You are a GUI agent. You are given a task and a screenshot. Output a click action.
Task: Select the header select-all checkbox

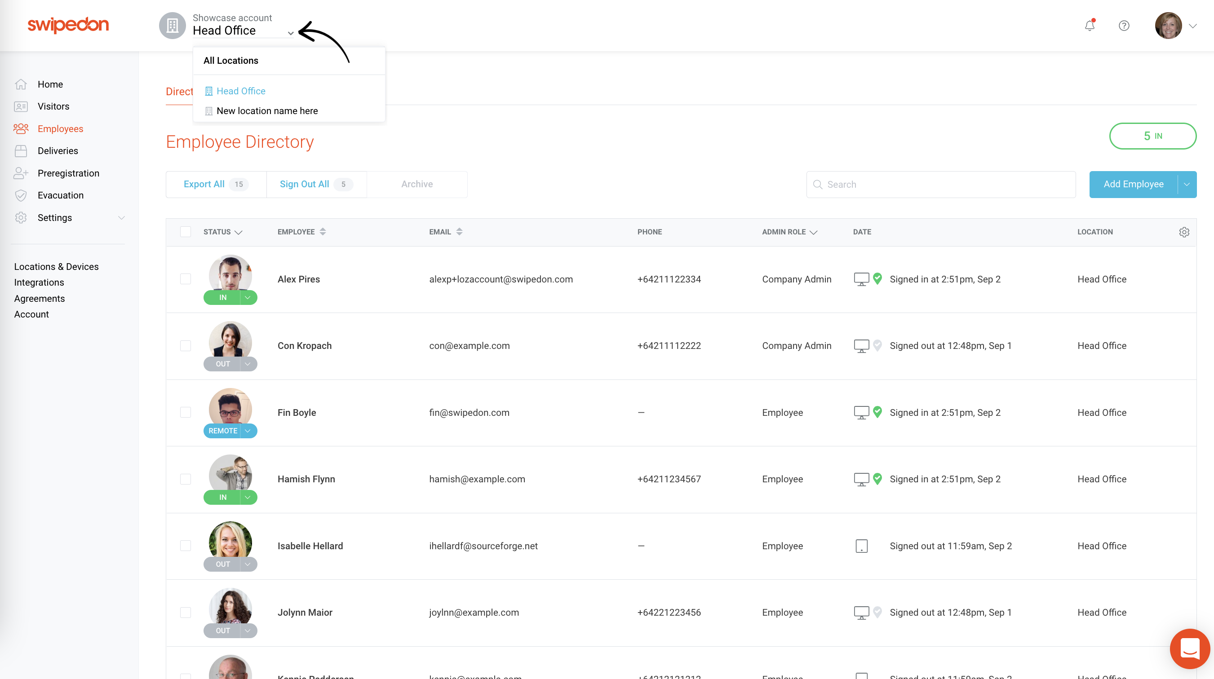point(185,232)
